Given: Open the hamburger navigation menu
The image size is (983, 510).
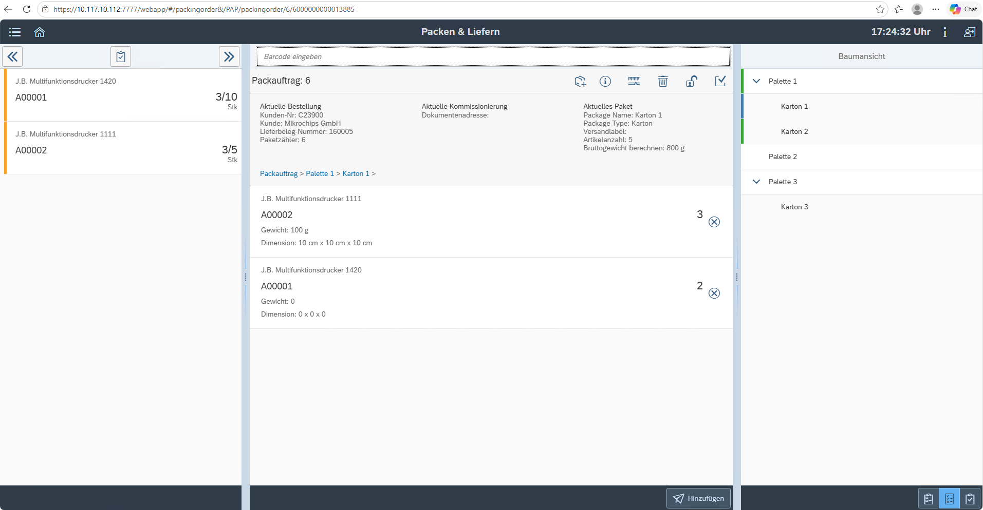Looking at the screenshot, I should coord(15,32).
